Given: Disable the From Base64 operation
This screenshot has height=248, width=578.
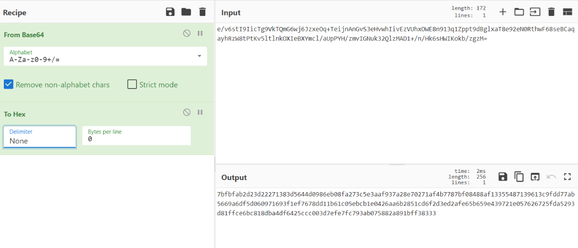Looking at the screenshot, I should click(187, 33).
